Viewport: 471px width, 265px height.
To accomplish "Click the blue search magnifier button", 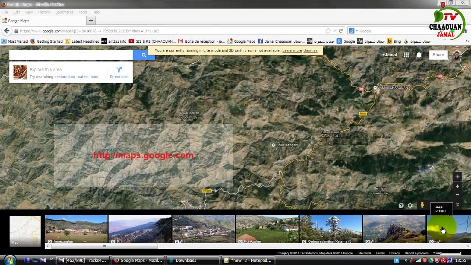I will (x=144, y=55).
